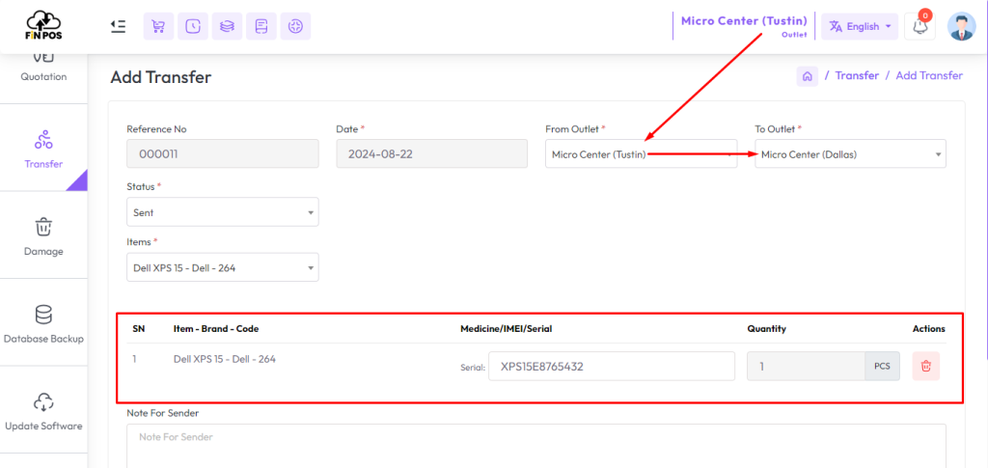Click the Actions column header

tap(929, 329)
